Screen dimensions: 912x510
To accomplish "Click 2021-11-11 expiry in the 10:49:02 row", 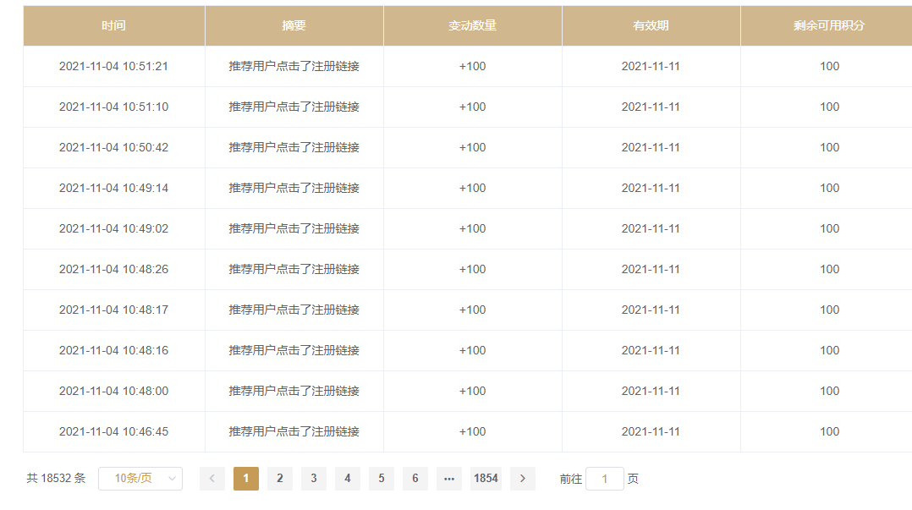I will 651,228.
